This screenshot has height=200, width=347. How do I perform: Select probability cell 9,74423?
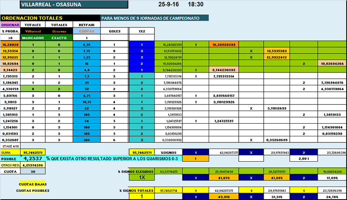point(10,70)
